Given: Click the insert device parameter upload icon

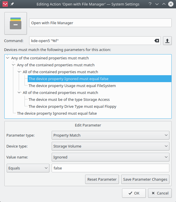Looking at the screenshot, I should (167, 41).
